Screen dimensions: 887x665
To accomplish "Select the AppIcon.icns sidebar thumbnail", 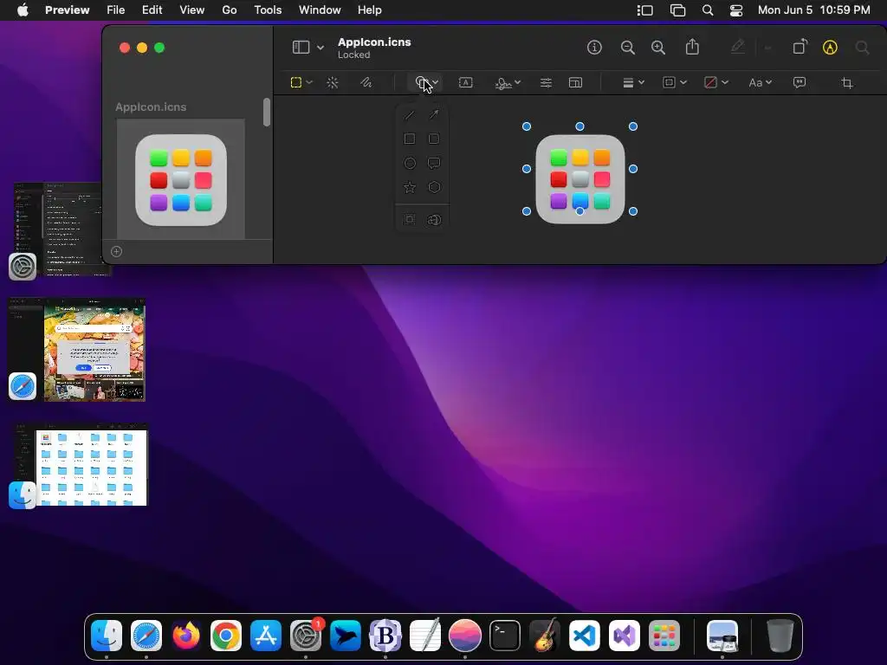I will pyautogui.click(x=181, y=179).
